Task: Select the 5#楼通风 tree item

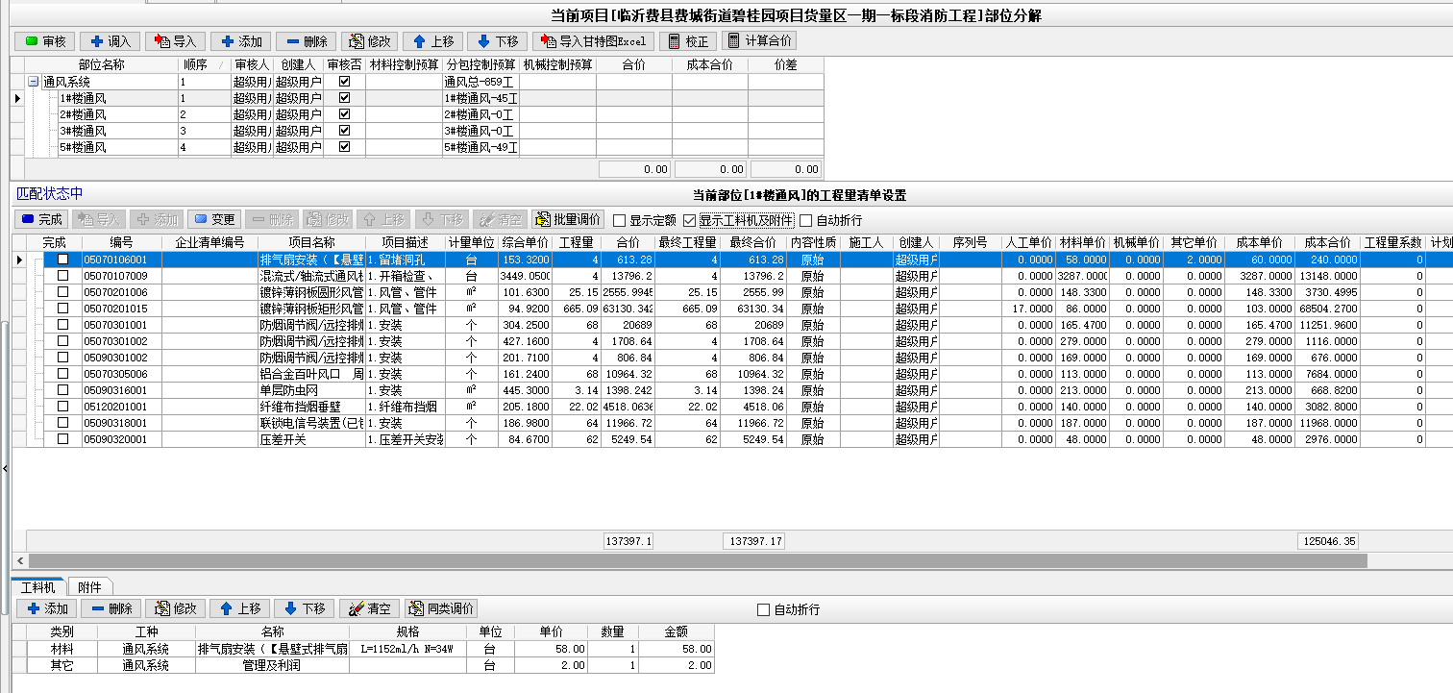Action: point(83,147)
